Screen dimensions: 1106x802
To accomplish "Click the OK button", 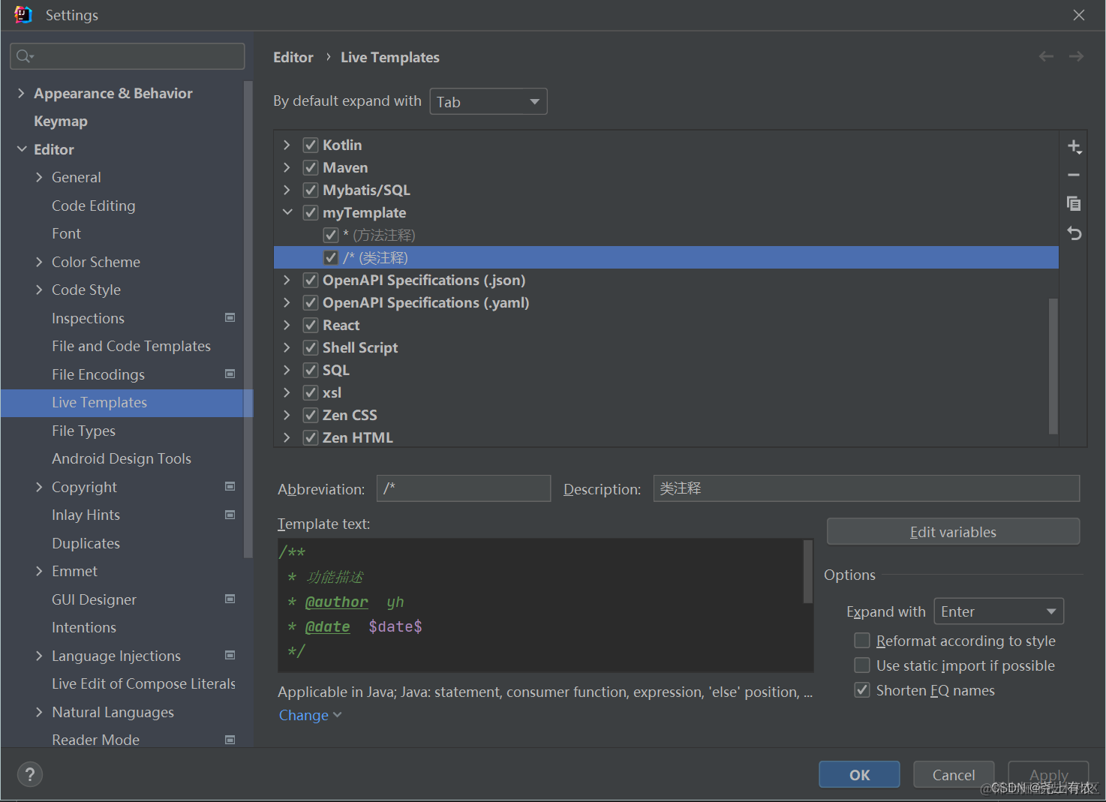I will (859, 774).
